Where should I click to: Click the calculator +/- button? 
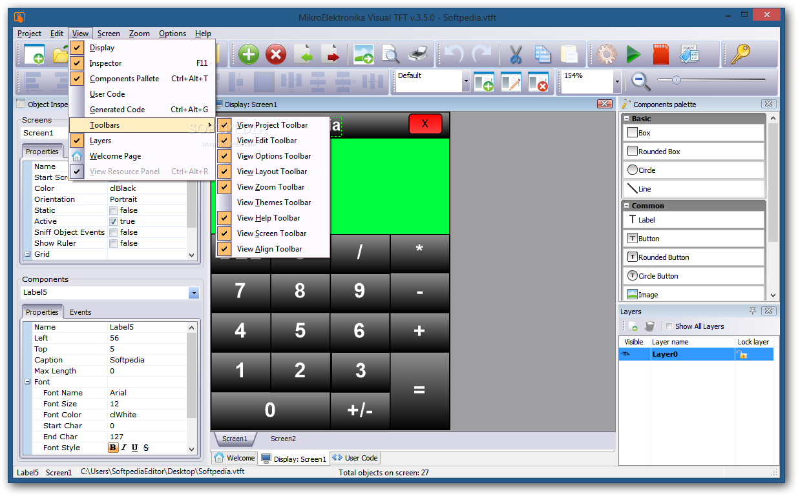pyautogui.click(x=360, y=410)
